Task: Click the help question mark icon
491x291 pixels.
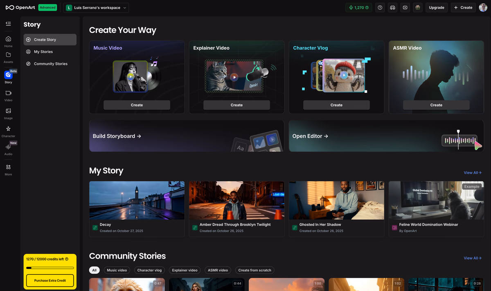Action: (x=380, y=7)
